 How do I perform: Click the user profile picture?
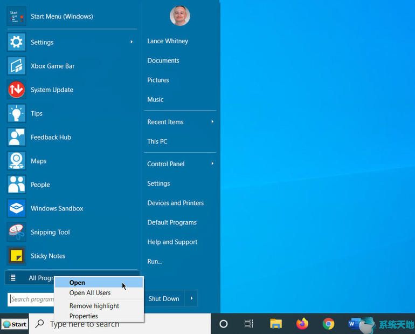[x=179, y=16]
